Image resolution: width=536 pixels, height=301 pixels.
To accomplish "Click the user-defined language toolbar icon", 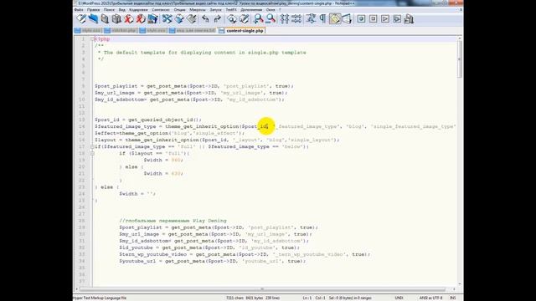I will click(x=347, y=19).
